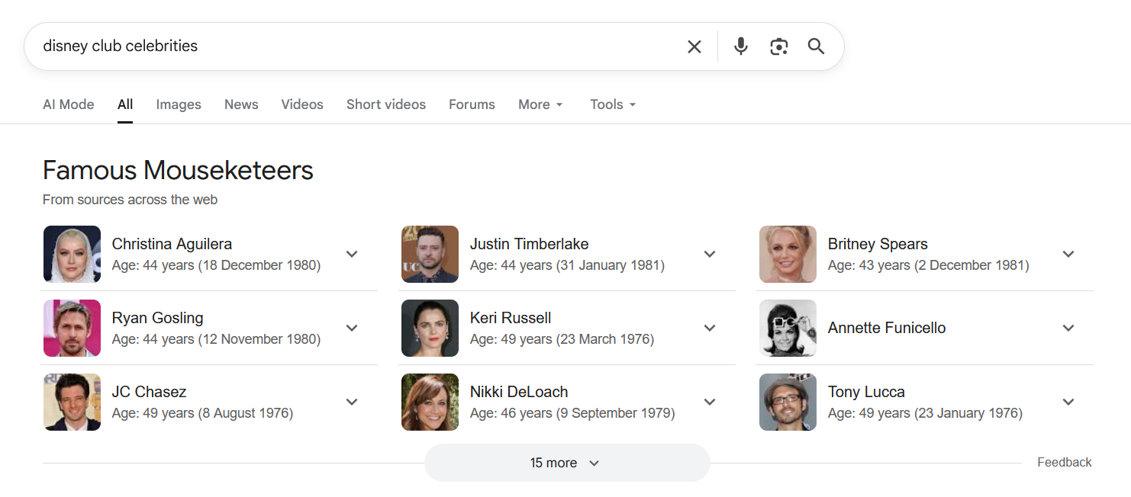Clear the search box text
Image resolution: width=1131 pixels, height=497 pixels.
point(694,46)
